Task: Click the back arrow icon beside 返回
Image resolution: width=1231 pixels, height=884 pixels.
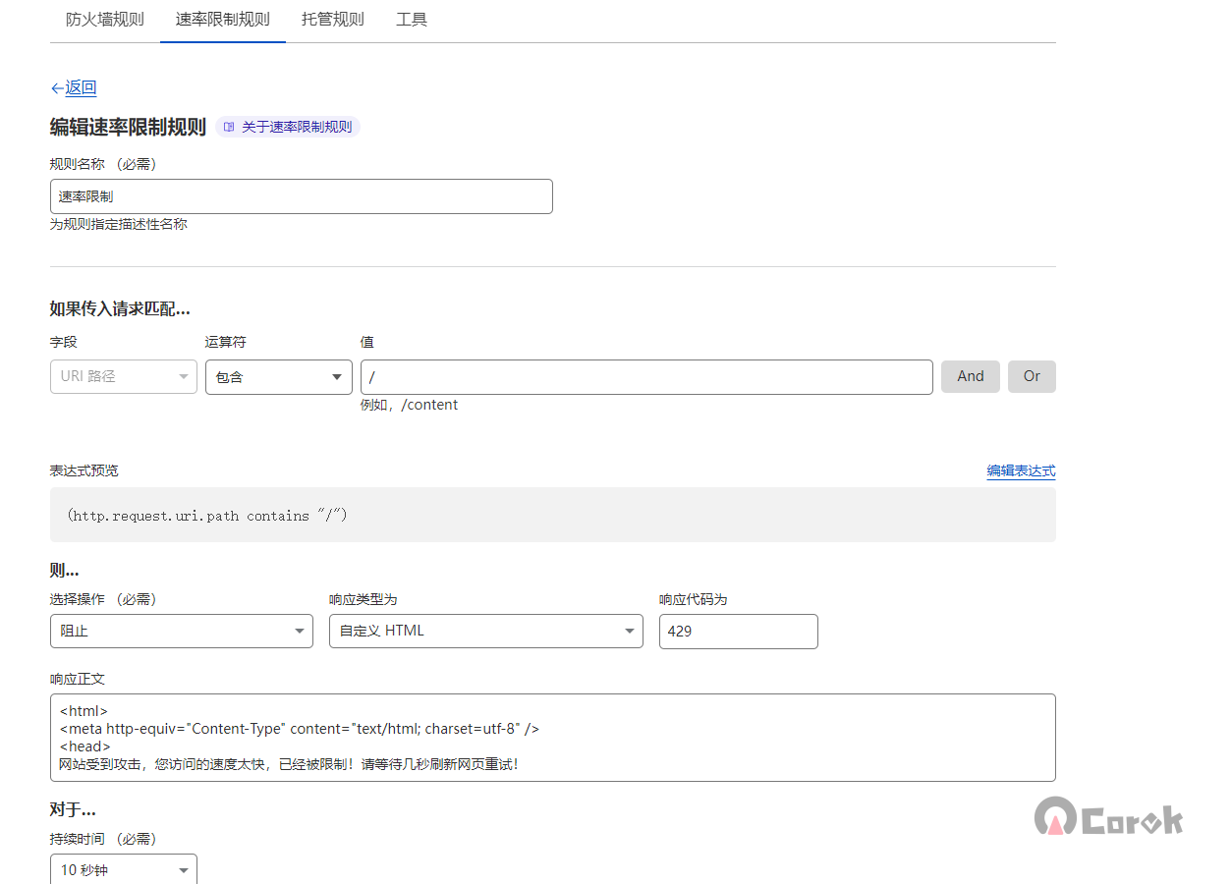Action: [x=57, y=88]
